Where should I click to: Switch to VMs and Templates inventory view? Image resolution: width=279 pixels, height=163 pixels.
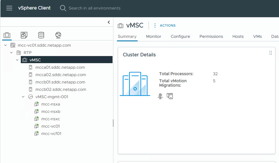point(24,35)
